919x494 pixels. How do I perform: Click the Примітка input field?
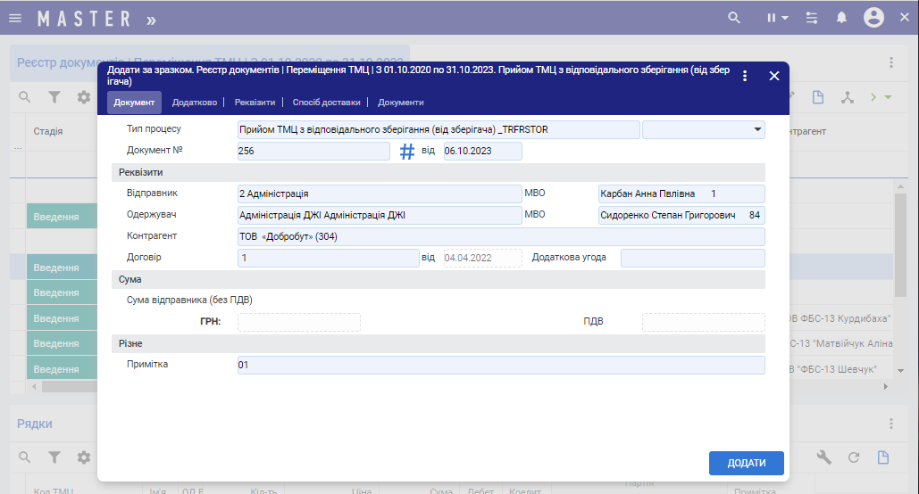500,365
